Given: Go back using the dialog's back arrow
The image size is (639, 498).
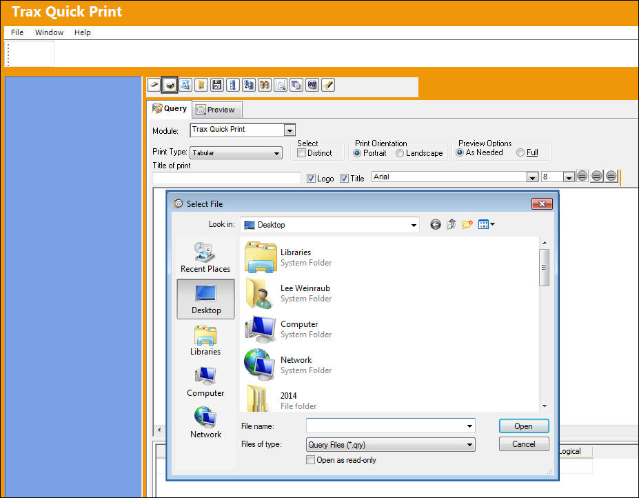Looking at the screenshot, I should coord(435,224).
